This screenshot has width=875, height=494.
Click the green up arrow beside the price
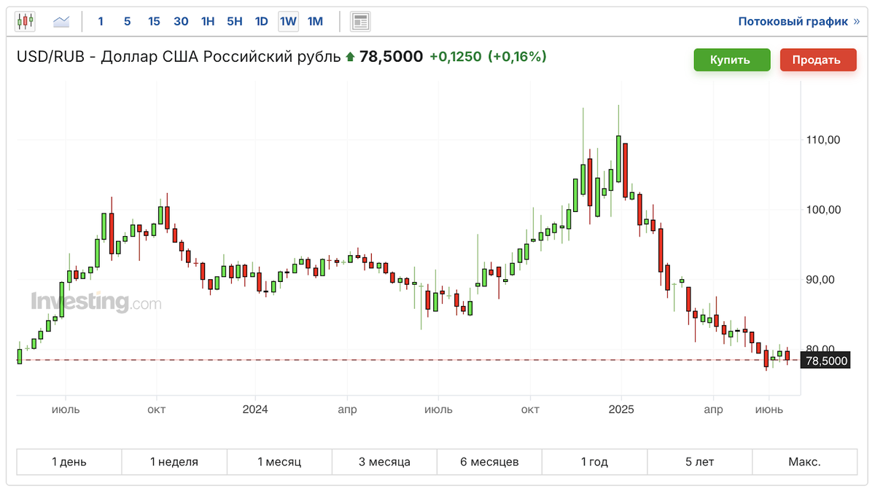point(350,57)
